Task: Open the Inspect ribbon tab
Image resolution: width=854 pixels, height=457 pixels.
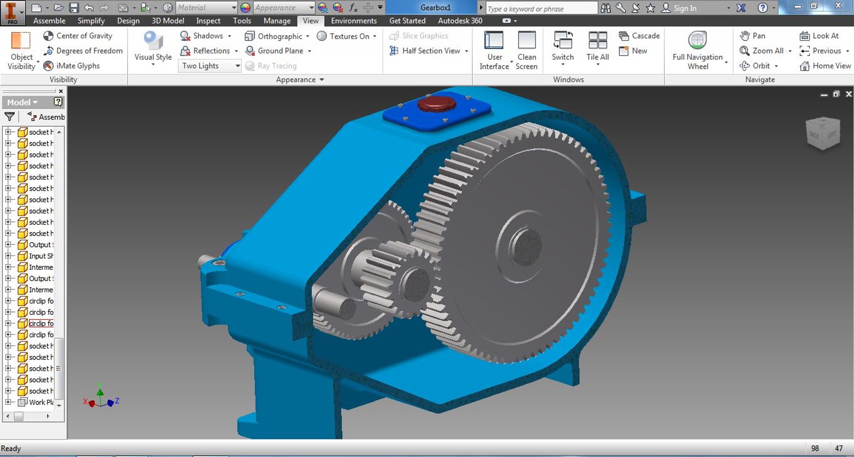Action: coord(208,21)
